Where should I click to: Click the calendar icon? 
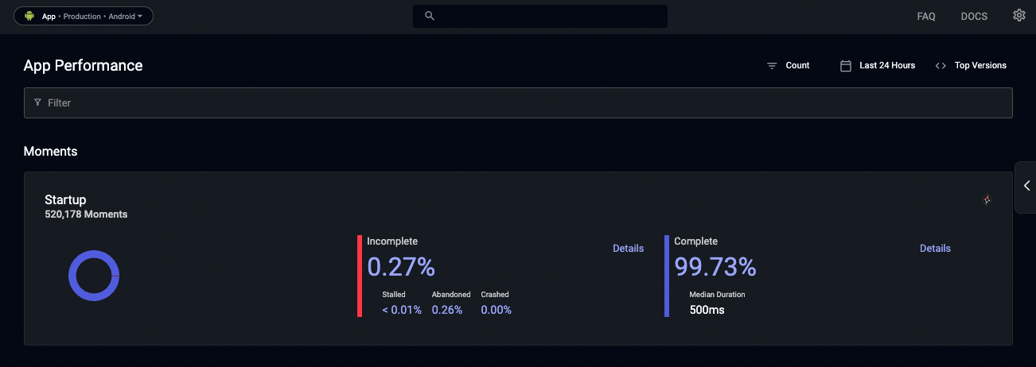(846, 66)
